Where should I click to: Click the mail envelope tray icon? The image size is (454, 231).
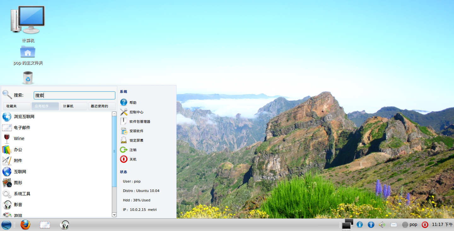coord(394,224)
